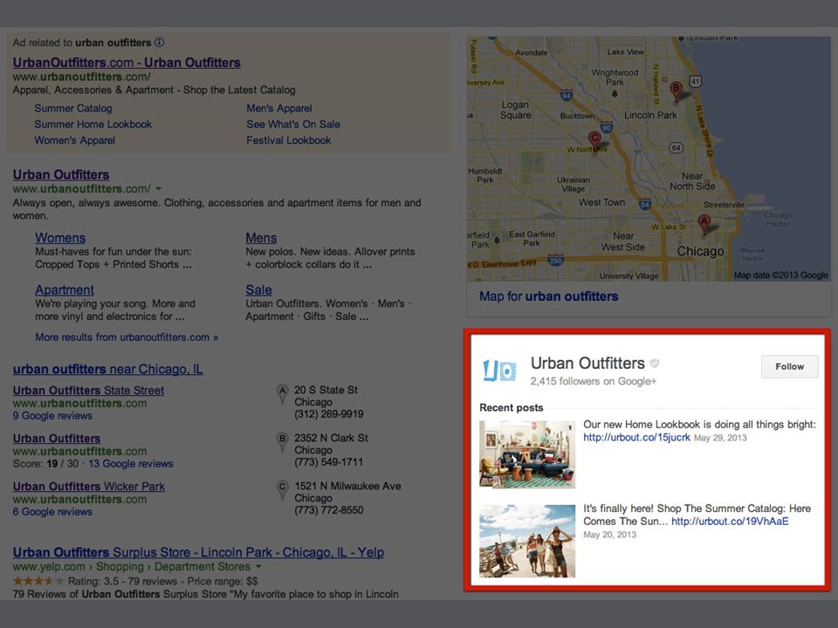
Task: Click the Follow button
Action: point(789,366)
